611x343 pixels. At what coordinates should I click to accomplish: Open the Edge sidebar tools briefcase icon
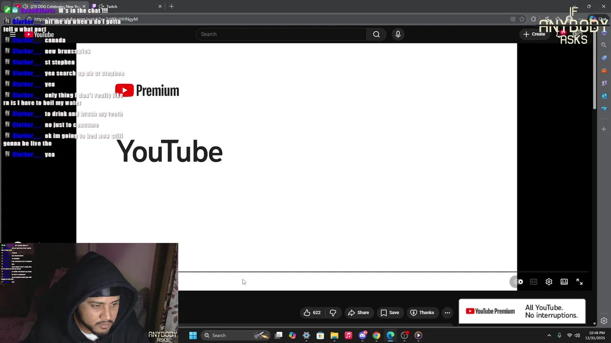click(604, 71)
